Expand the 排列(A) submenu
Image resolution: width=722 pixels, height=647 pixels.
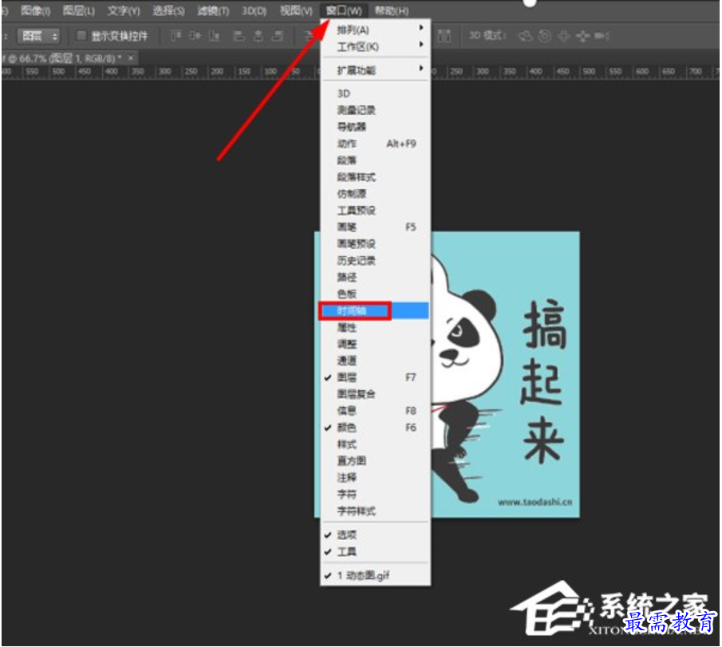pos(375,30)
